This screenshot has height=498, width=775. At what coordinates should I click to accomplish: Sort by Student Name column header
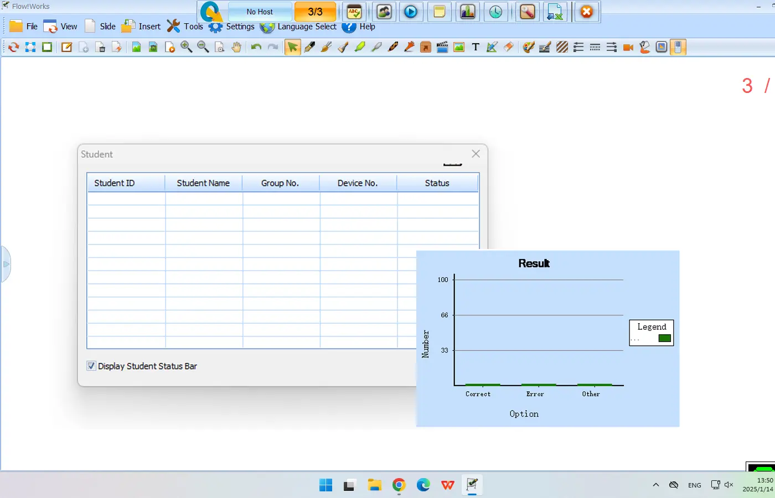click(x=204, y=183)
